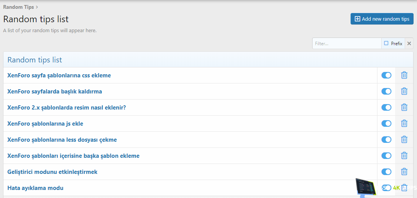Clear the filter with the X icon

pyautogui.click(x=409, y=44)
